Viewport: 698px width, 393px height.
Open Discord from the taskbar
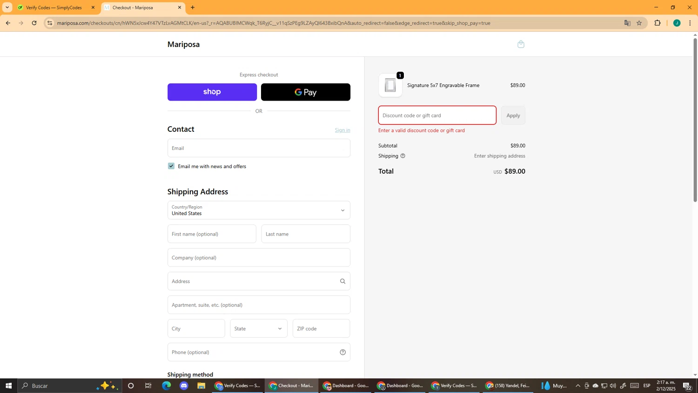pos(184,386)
